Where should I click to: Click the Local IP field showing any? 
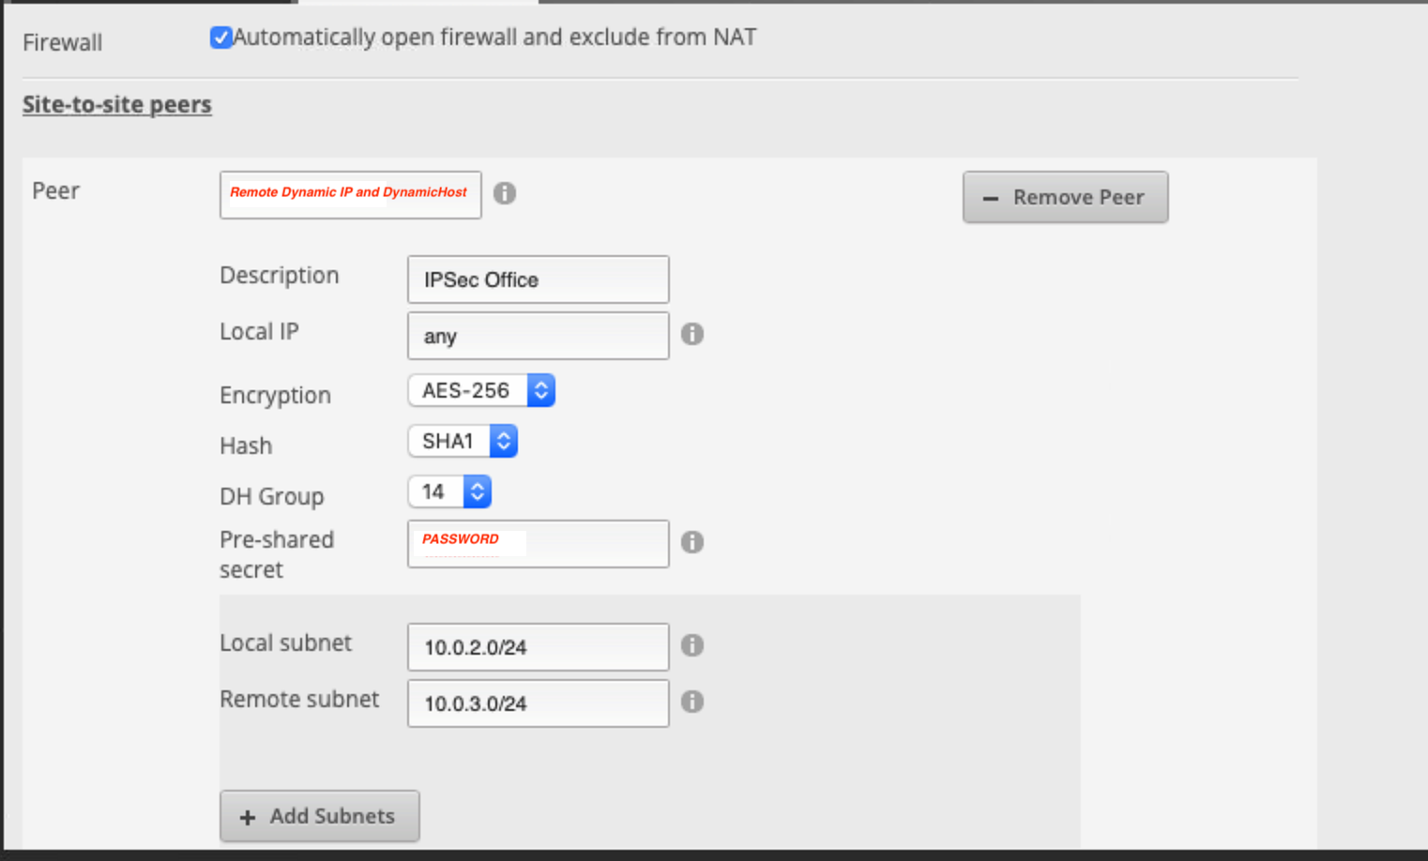[x=538, y=336]
